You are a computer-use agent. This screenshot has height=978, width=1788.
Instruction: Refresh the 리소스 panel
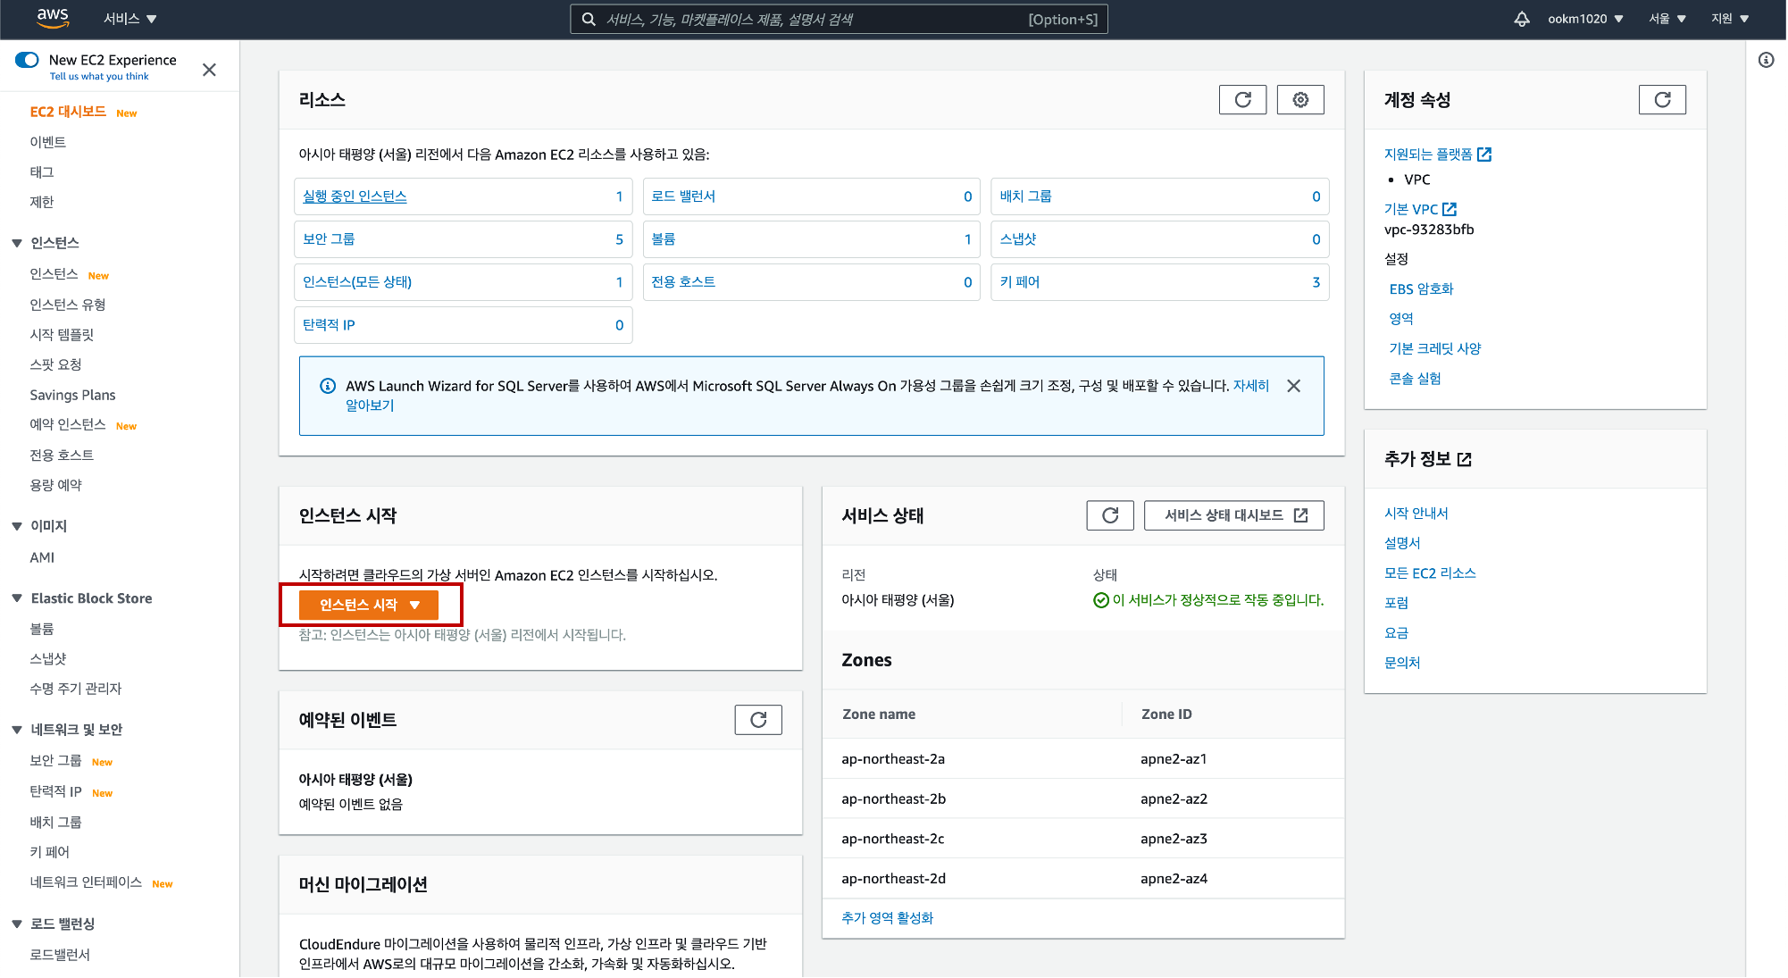pos(1242,100)
